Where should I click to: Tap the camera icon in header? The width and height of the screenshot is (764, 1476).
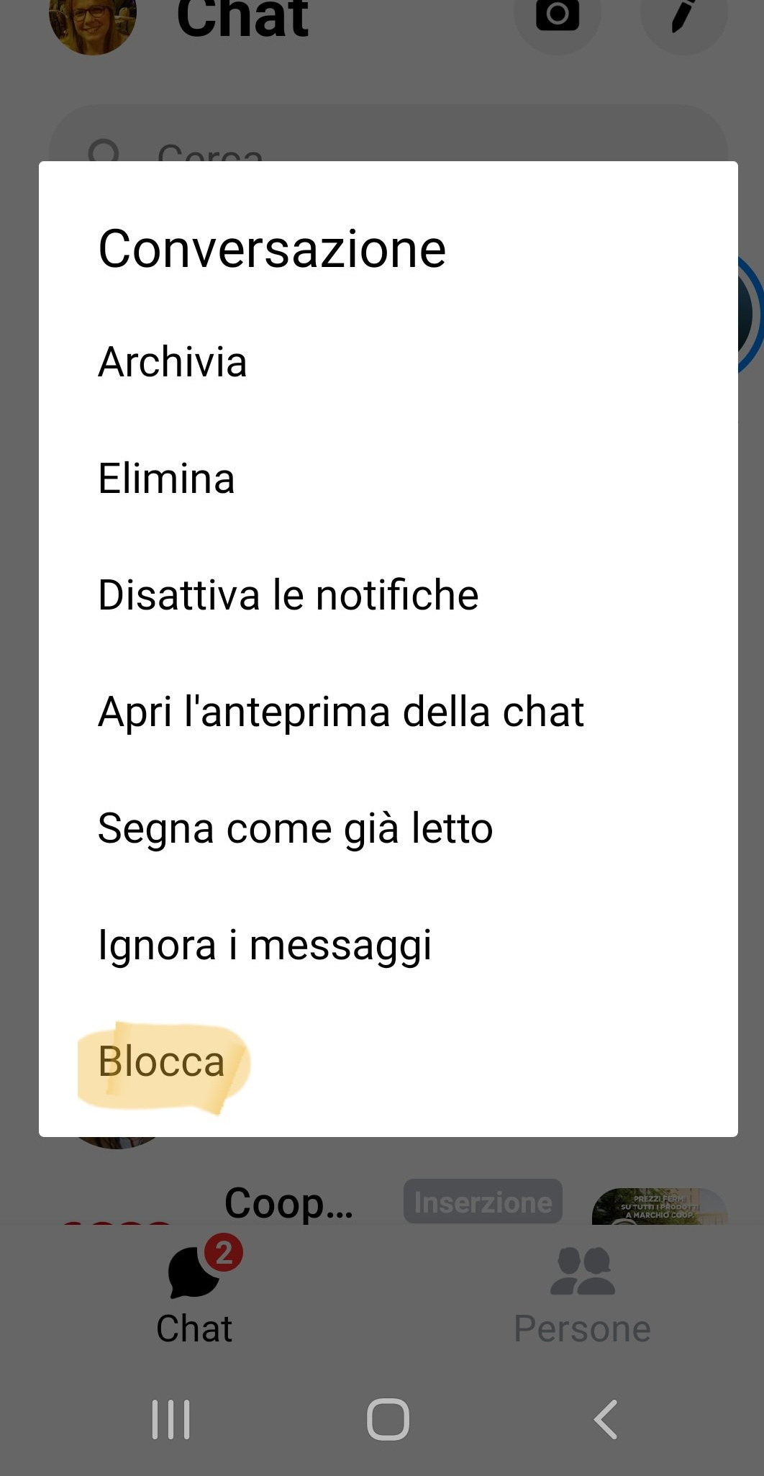tap(557, 16)
